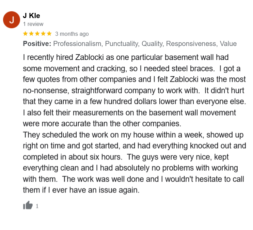Click the bold 'Positive:' label
The width and height of the screenshot is (253, 230).
[x=37, y=44]
